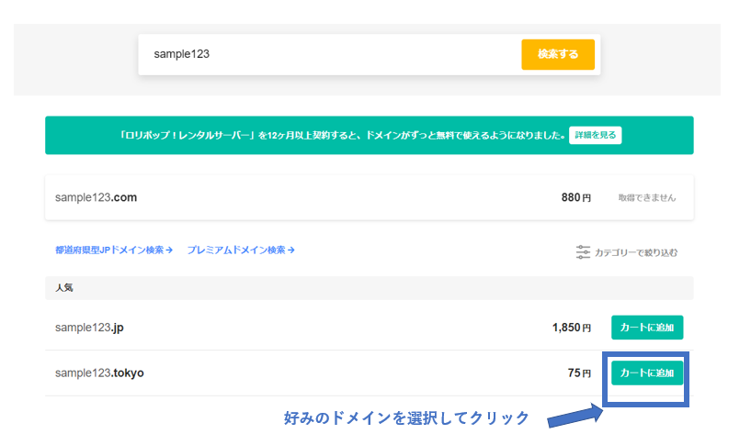Click the 1,850円 price for sample123.jp

point(572,327)
